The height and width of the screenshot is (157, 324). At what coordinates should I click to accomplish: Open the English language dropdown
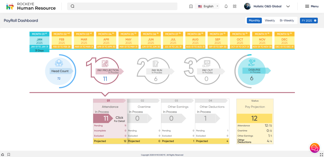coord(208,6)
